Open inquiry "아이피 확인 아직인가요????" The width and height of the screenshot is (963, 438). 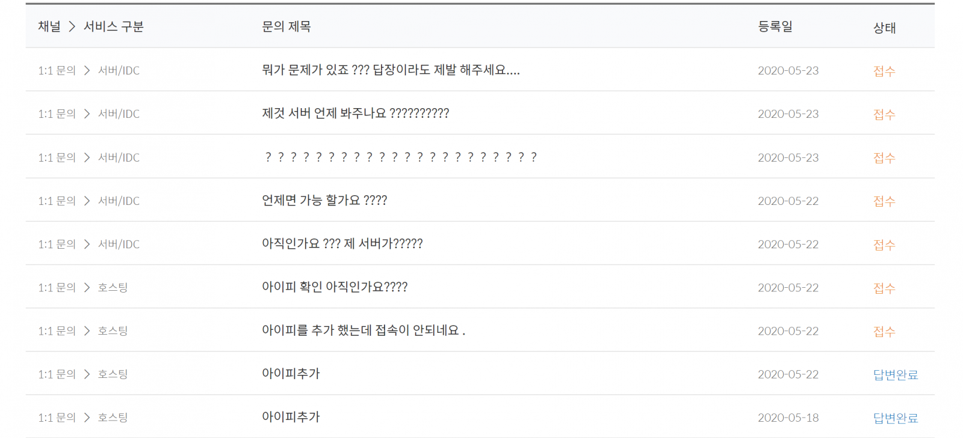click(x=335, y=287)
